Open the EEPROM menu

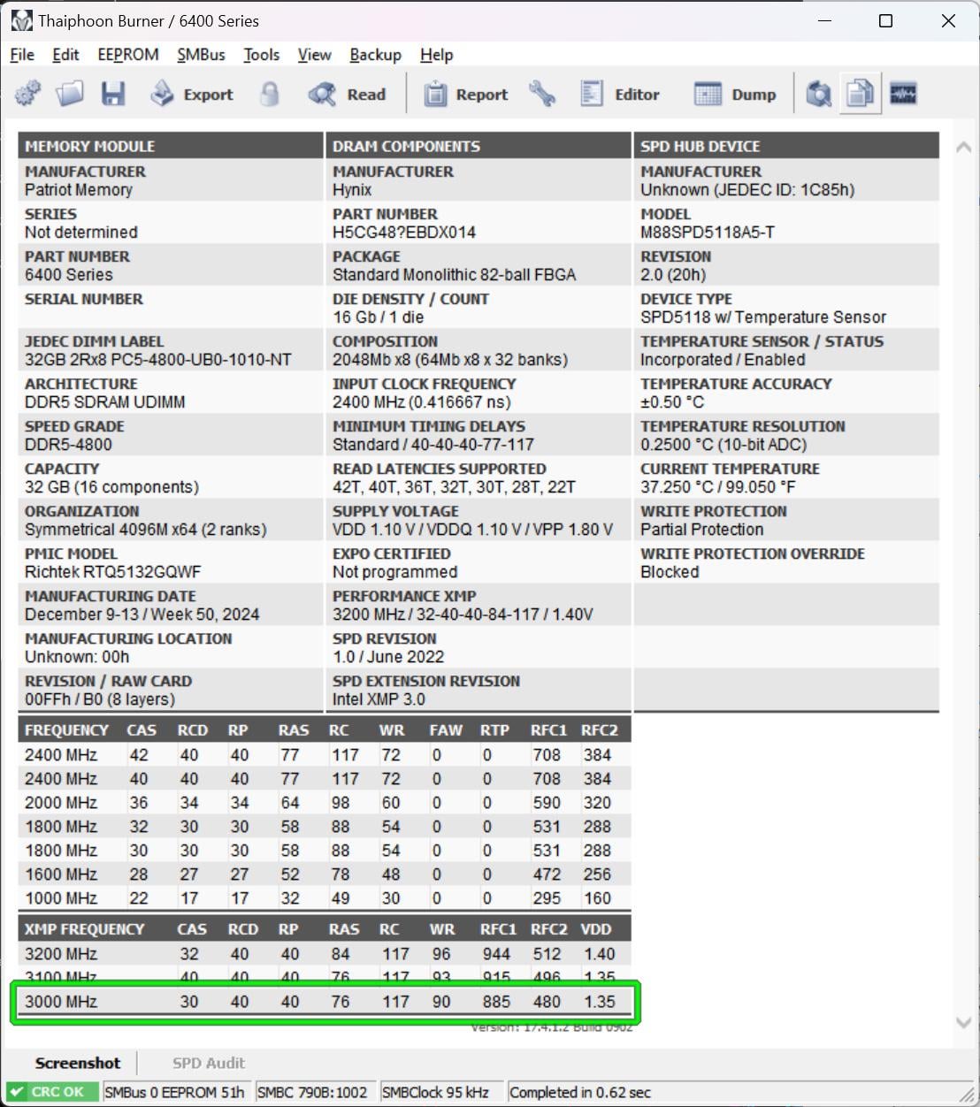[128, 55]
